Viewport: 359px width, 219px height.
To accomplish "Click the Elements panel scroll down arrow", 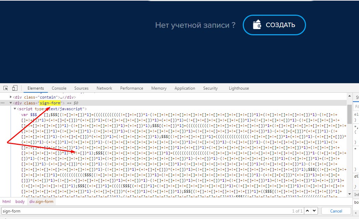I will (x=349, y=194).
